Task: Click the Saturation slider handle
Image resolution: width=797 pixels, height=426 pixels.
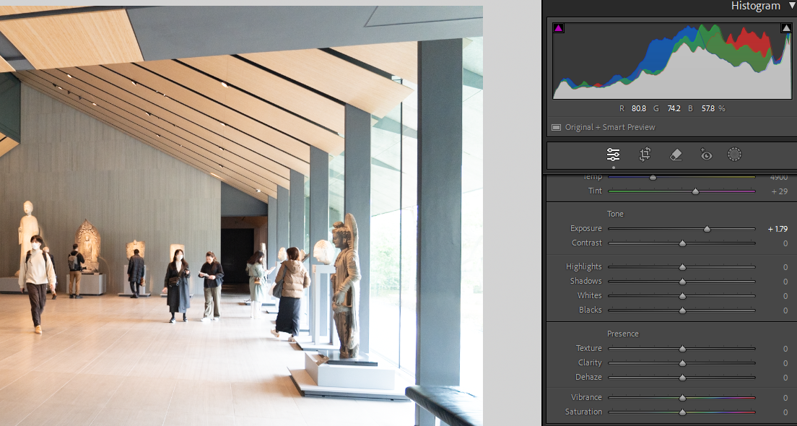Action: tap(683, 412)
